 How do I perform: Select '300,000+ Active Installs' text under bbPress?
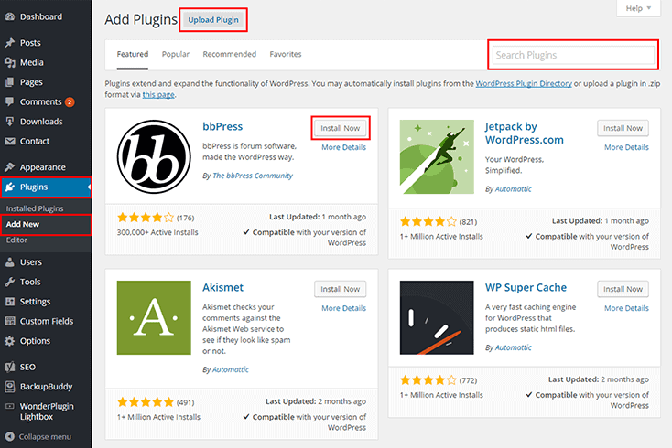[x=157, y=232]
